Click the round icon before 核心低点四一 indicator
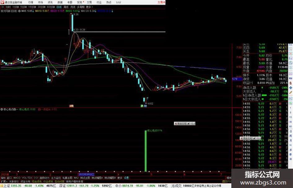This screenshot has height=188, width=293. coord(2,110)
